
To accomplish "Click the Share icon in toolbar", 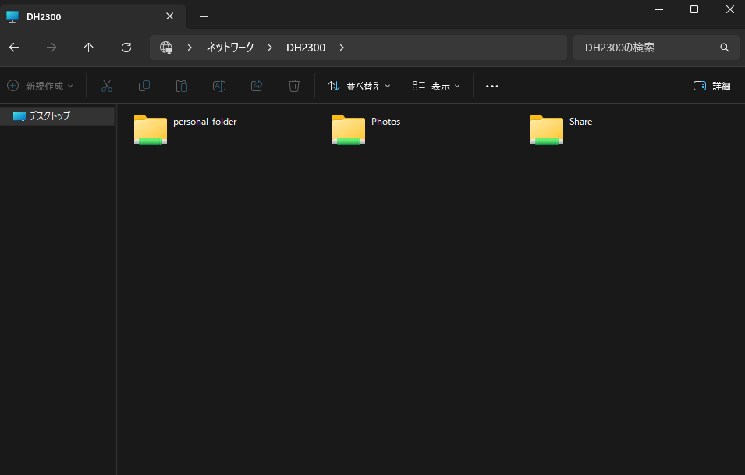I will [x=257, y=86].
